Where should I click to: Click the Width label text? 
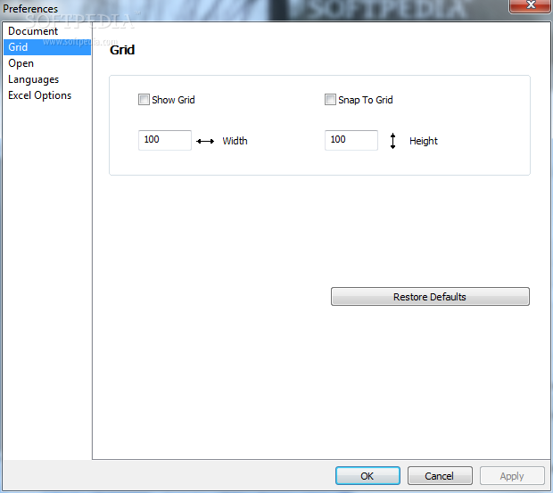(235, 141)
